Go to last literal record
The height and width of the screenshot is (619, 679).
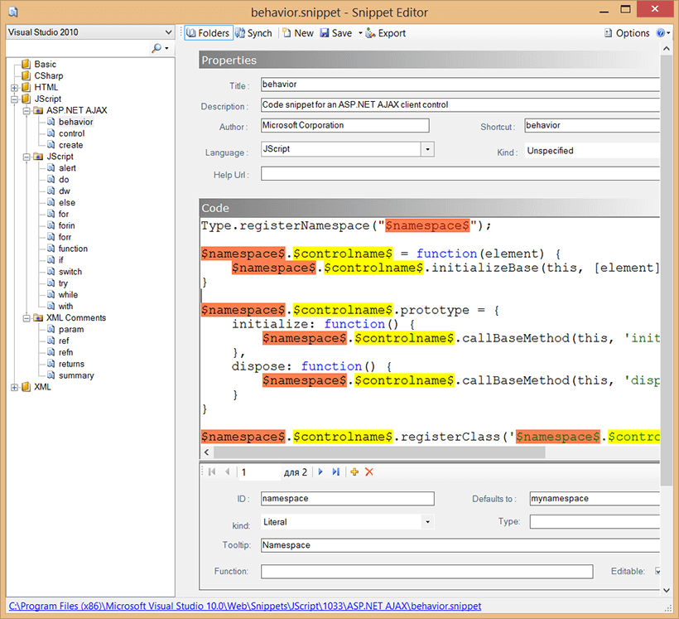tap(335, 472)
